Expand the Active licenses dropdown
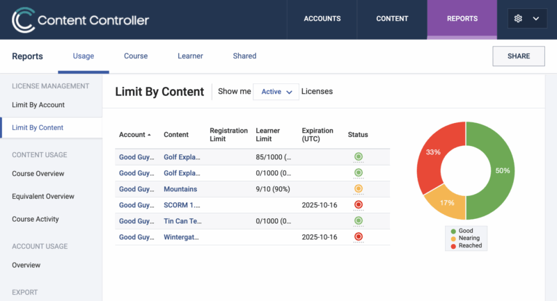 [x=276, y=92]
